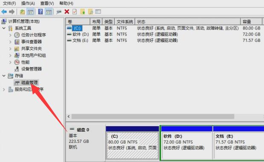This screenshot has width=264, height=162.
Task: Click the 简单 layout cell in 文档 (E:) row
Action: 96,40
